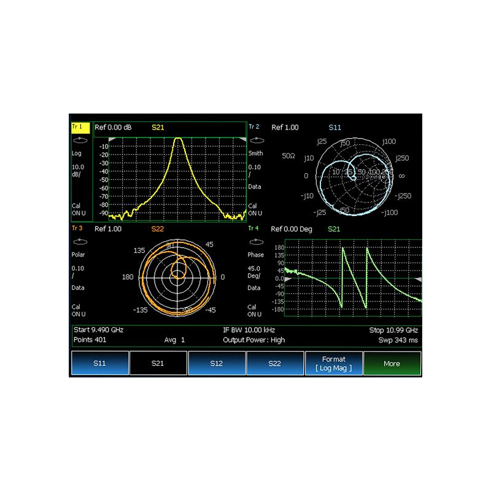Image resolution: width=491 pixels, height=491 pixels.
Task: Select the S21 softkey
Action: click(158, 363)
